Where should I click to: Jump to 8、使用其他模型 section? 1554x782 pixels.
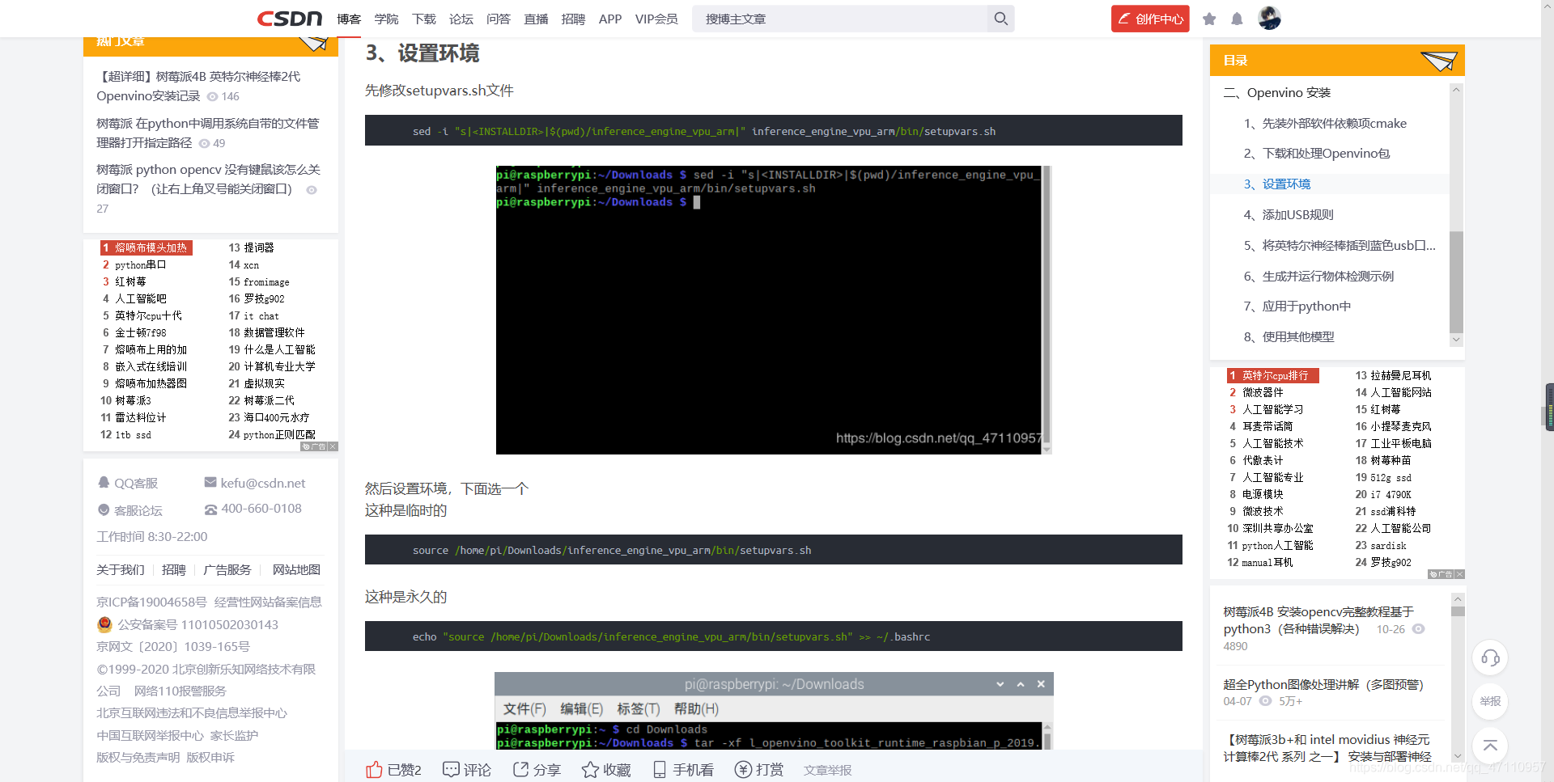(1289, 336)
